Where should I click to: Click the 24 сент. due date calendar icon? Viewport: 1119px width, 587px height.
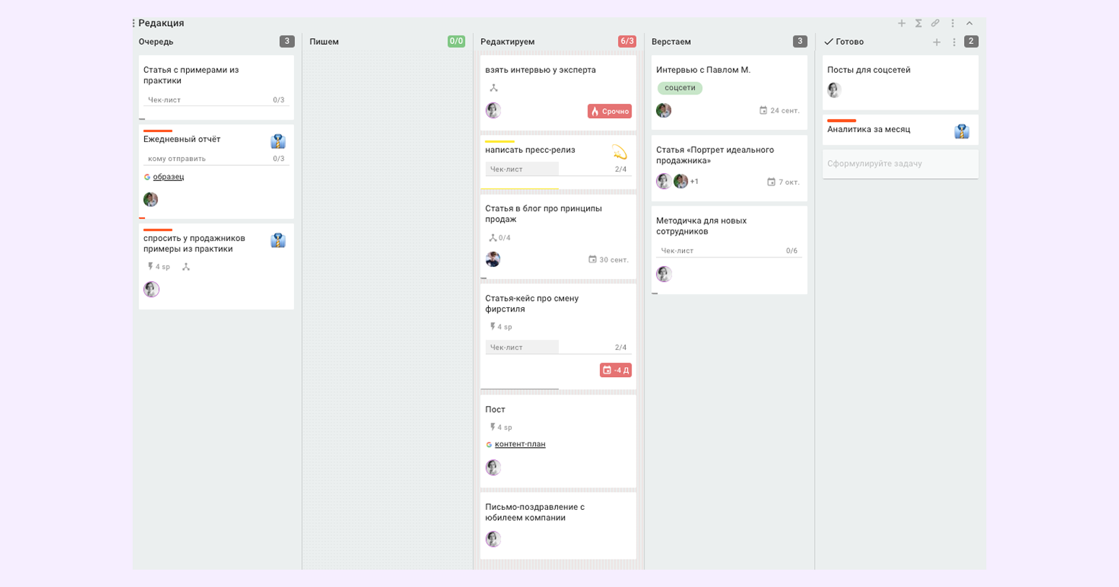pyautogui.click(x=764, y=110)
